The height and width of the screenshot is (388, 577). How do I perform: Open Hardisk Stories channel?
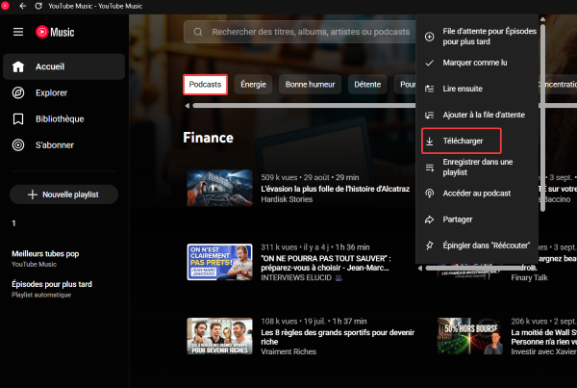(x=287, y=199)
